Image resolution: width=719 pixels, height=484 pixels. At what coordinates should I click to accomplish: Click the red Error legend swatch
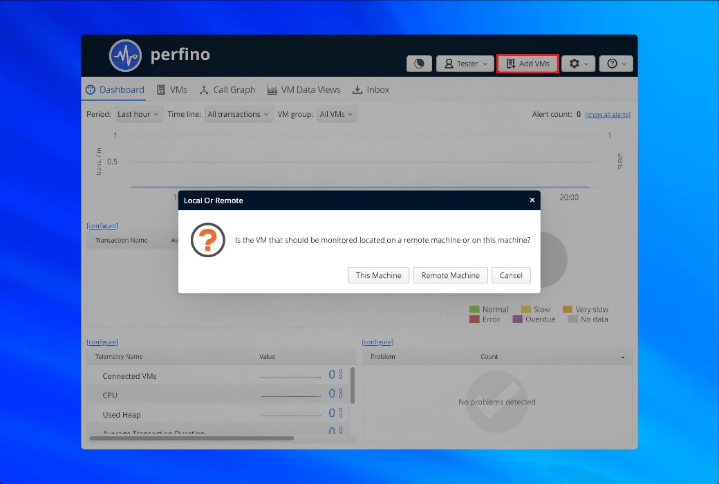pos(474,319)
